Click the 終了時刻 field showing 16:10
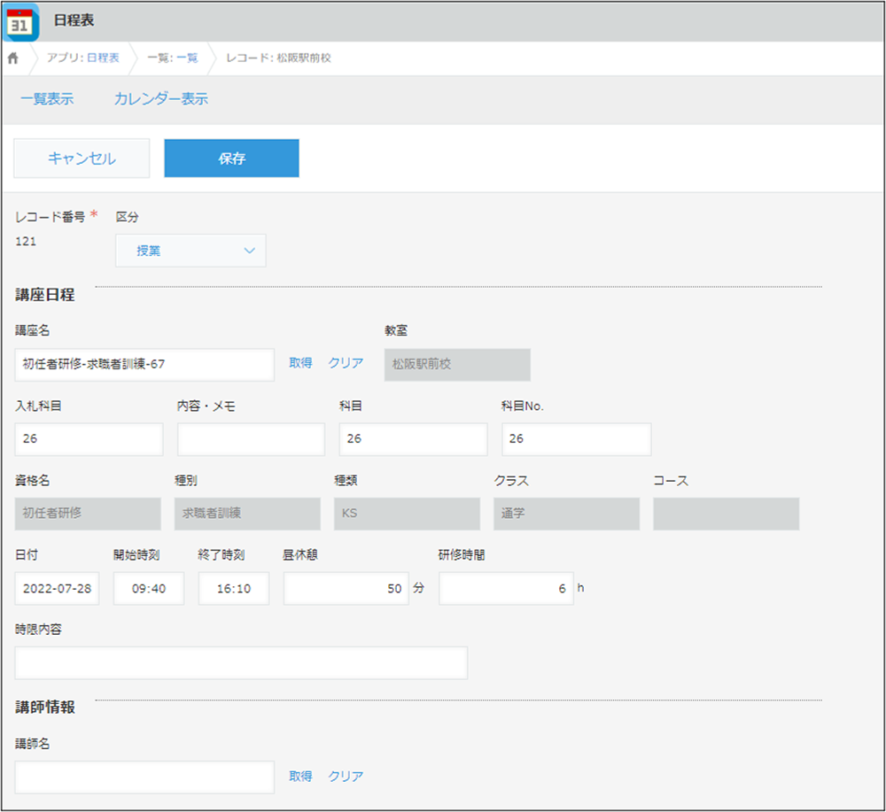886x812 pixels. coord(234,589)
